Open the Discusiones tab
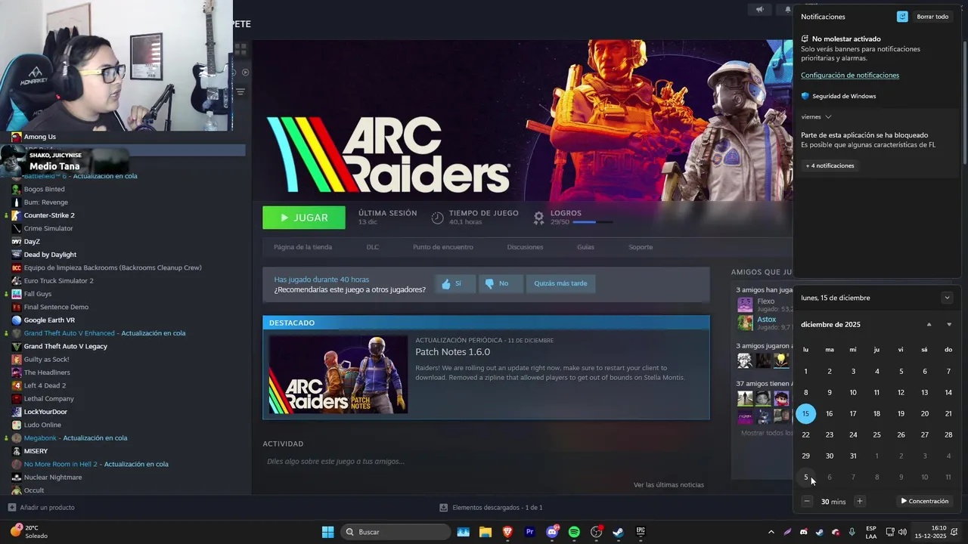968x544 pixels. pos(525,247)
